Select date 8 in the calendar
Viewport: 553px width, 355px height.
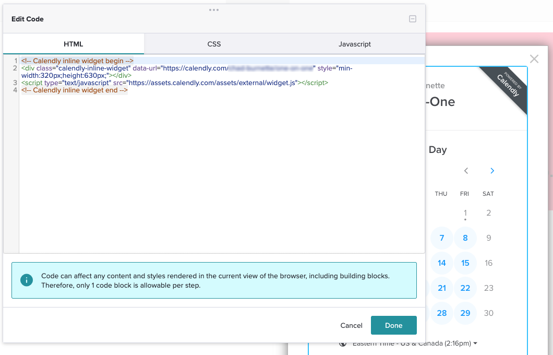point(465,238)
